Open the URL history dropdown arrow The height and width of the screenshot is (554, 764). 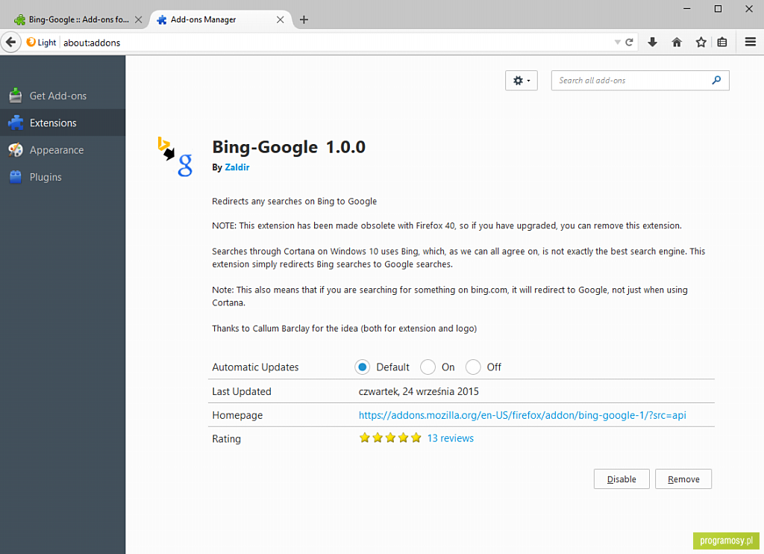(x=617, y=43)
